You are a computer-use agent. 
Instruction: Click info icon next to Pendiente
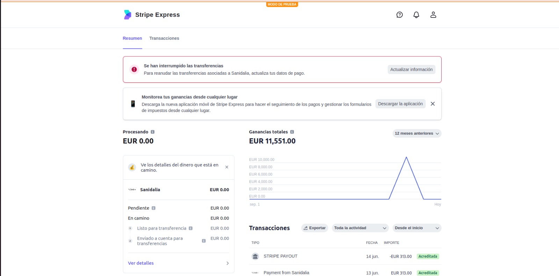tap(153, 208)
